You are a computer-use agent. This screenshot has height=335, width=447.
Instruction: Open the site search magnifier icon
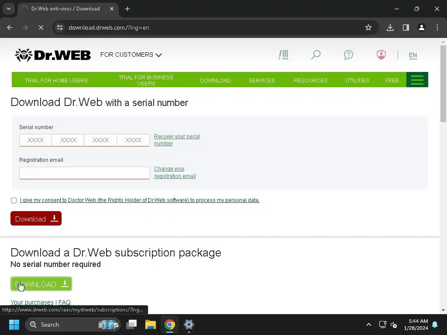[316, 55]
